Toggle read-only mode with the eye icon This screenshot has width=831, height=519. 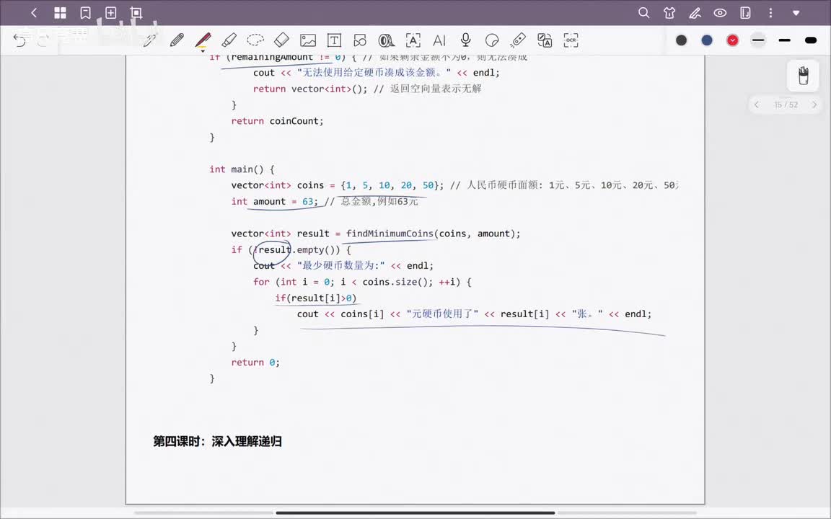coord(720,13)
